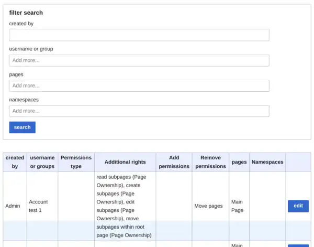
Task: Click the "Remove permissions" column header
Action: [x=210, y=162]
